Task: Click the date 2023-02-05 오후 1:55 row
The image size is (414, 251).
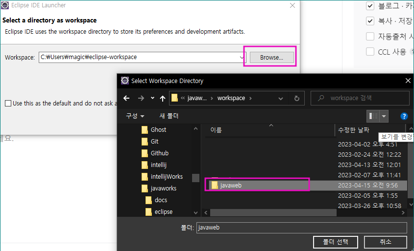Action: [x=367, y=195]
